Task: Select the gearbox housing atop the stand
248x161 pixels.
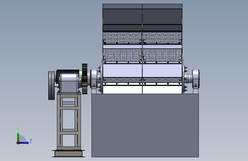Action: pos(69,83)
